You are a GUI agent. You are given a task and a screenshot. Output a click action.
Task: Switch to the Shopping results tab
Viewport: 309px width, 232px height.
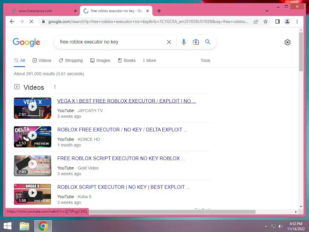tap(71, 60)
